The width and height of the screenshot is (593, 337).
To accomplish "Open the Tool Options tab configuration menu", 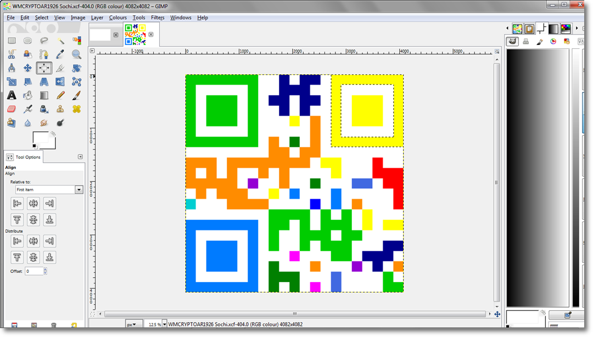I will (80, 157).
